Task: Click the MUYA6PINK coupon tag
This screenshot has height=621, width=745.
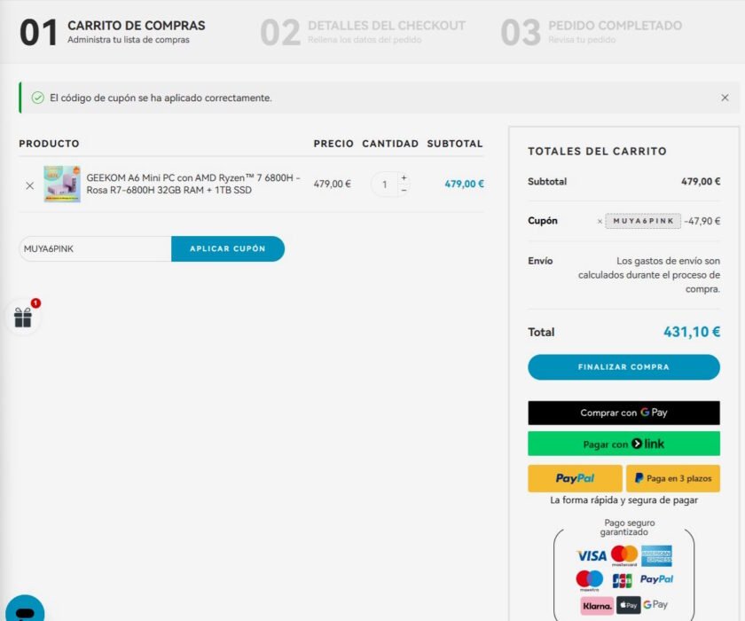Action: pos(643,221)
